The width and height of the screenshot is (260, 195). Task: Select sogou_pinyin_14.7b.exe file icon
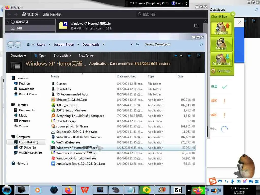[53, 126]
